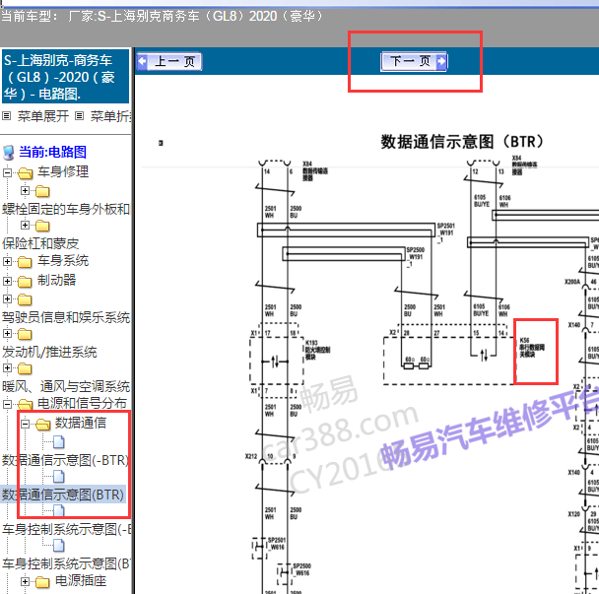Expand the 暖风、通风与空调系统 node

[x=7, y=367]
